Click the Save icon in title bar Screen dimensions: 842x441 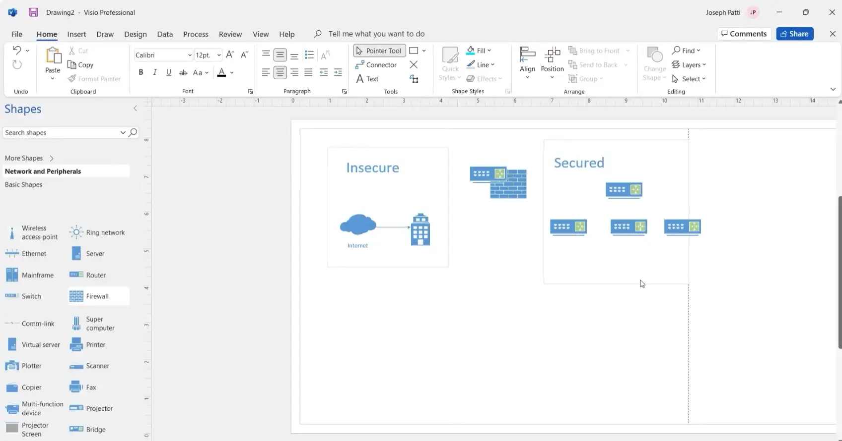[x=33, y=12]
